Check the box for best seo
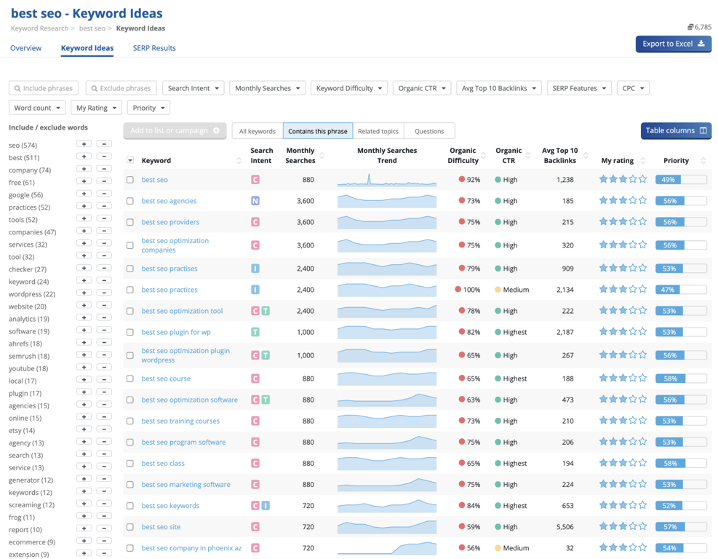718x559 pixels. 130,180
